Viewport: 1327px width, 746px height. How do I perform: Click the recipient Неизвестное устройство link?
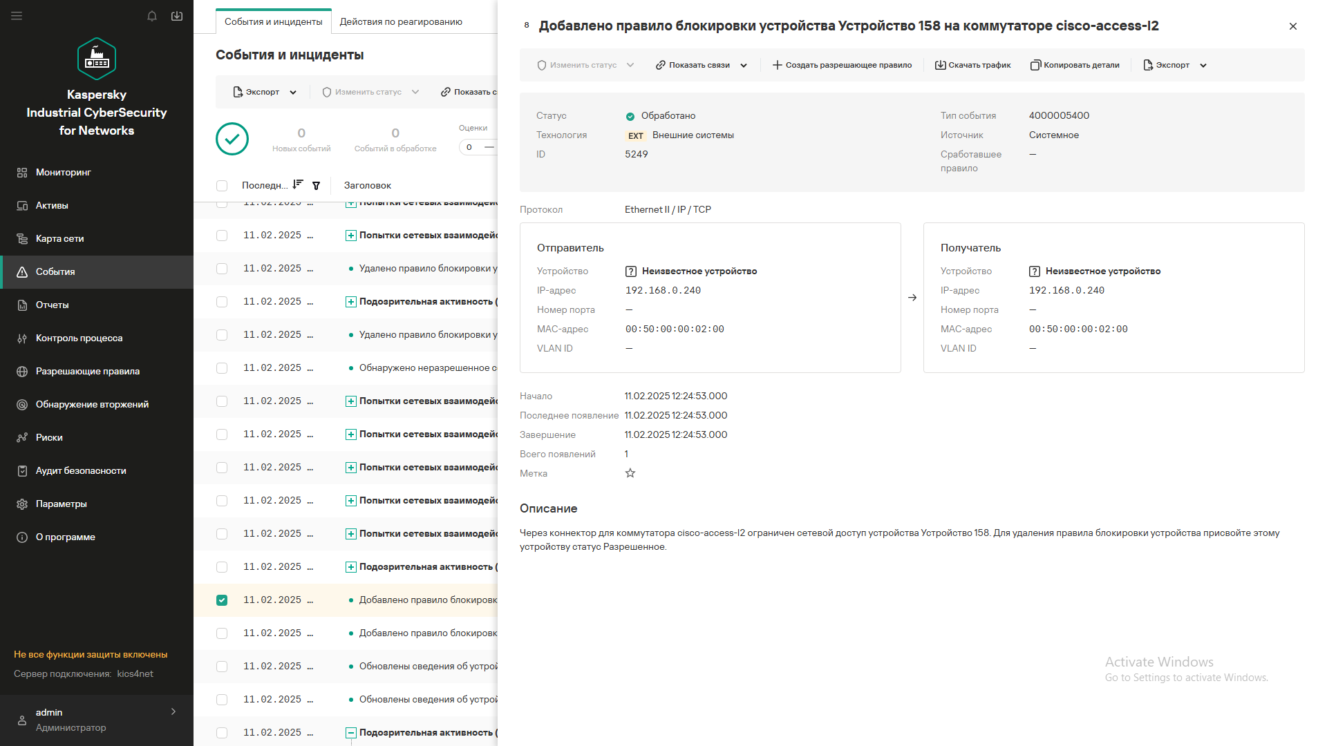click(x=1103, y=271)
